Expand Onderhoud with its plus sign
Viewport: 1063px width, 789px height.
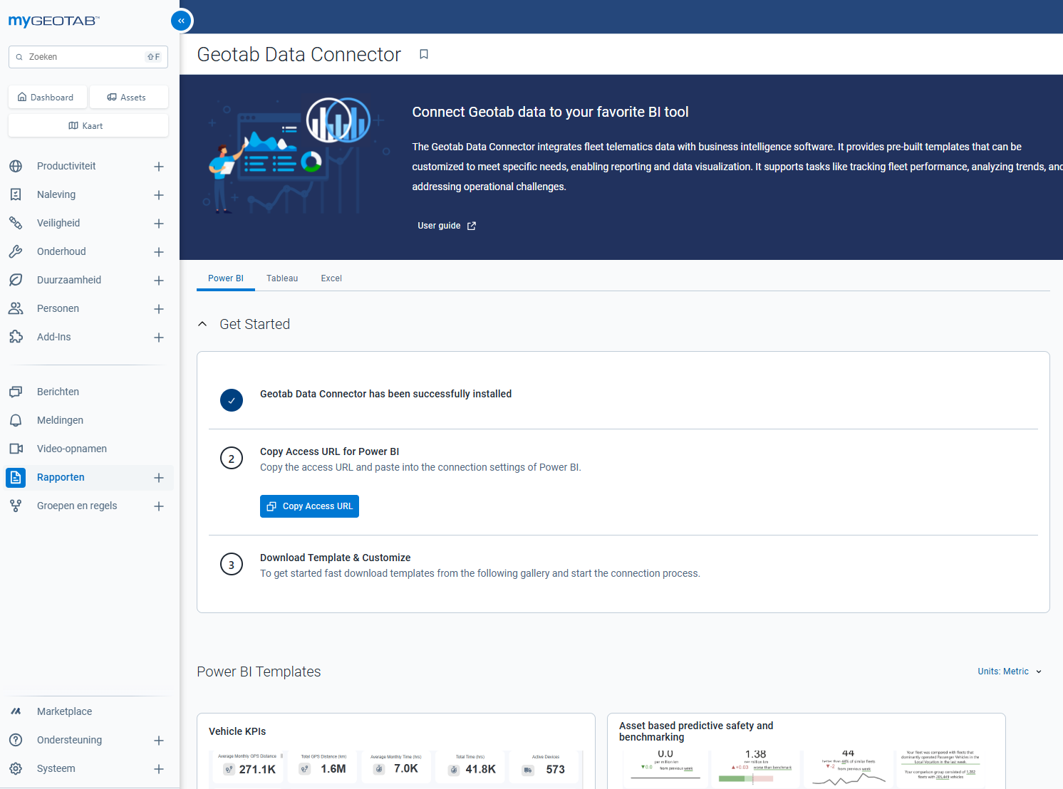[159, 251]
